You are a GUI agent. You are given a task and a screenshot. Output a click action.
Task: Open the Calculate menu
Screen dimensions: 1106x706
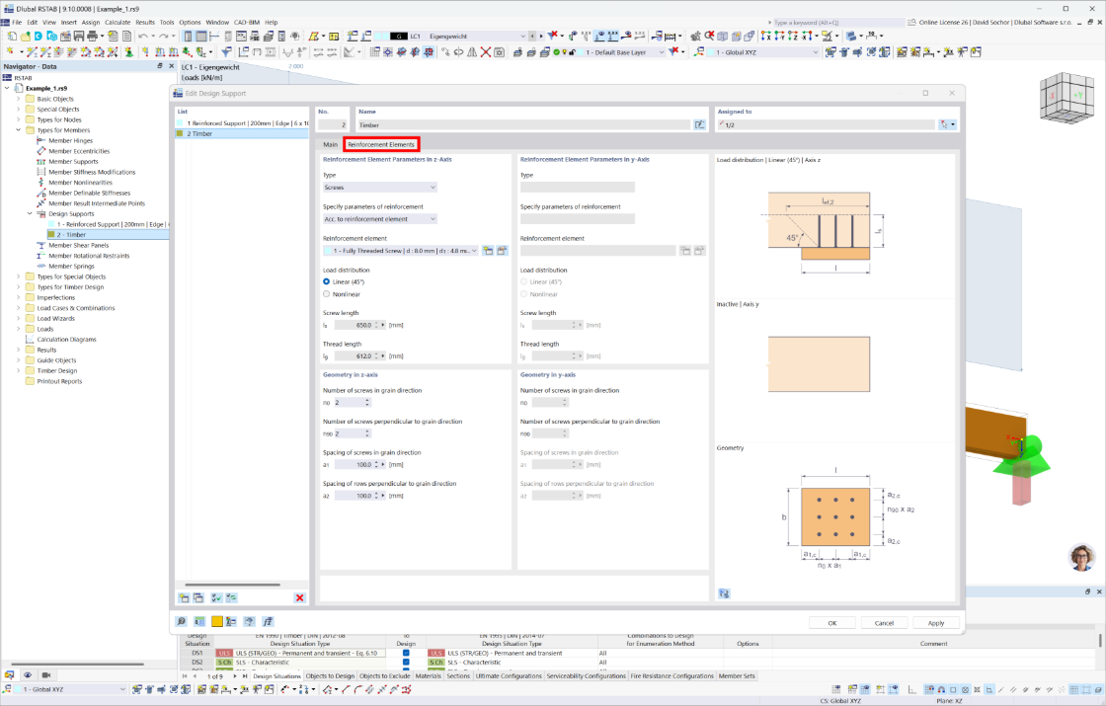[118, 22]
